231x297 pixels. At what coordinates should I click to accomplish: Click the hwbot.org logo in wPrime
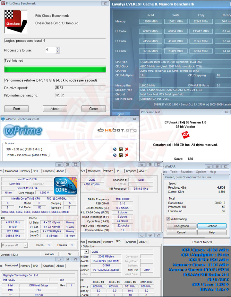[x=117, y=130]
